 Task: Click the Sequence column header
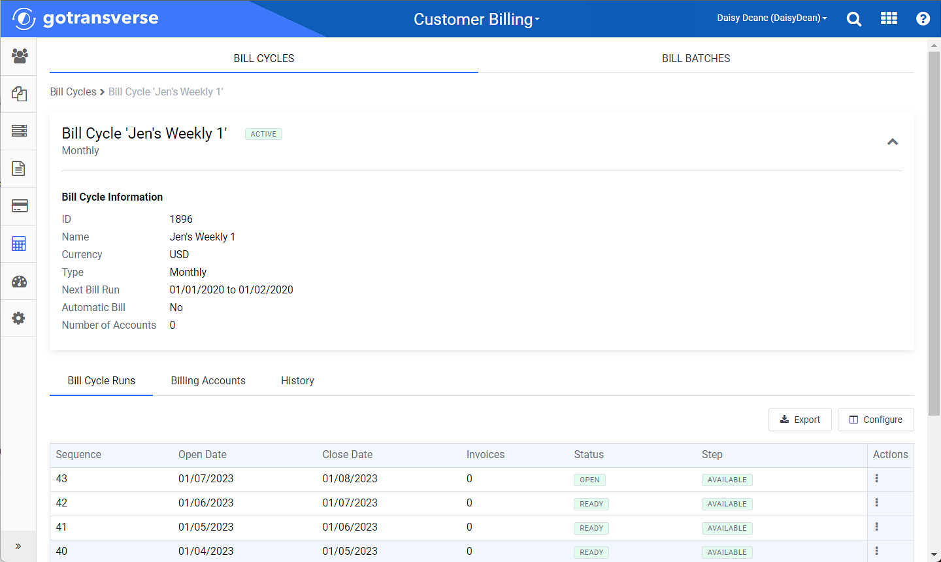click(x=78, y=455)
